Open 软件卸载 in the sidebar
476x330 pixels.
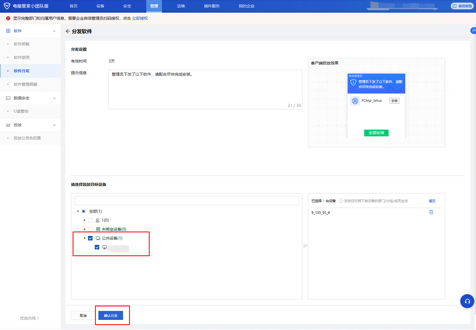click(22, 44)
